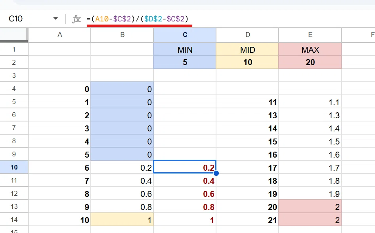
Task: Select cell E5 containing 1.1
Action: [310, 102]
